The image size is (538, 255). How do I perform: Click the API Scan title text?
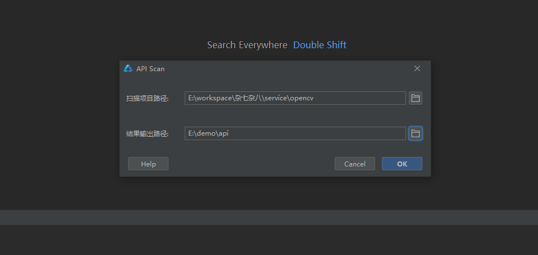pos(151,69)
